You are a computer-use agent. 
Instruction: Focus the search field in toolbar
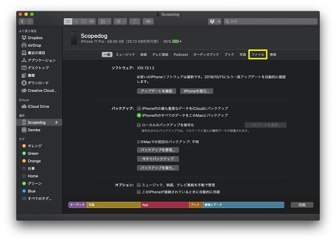point(270,22)
